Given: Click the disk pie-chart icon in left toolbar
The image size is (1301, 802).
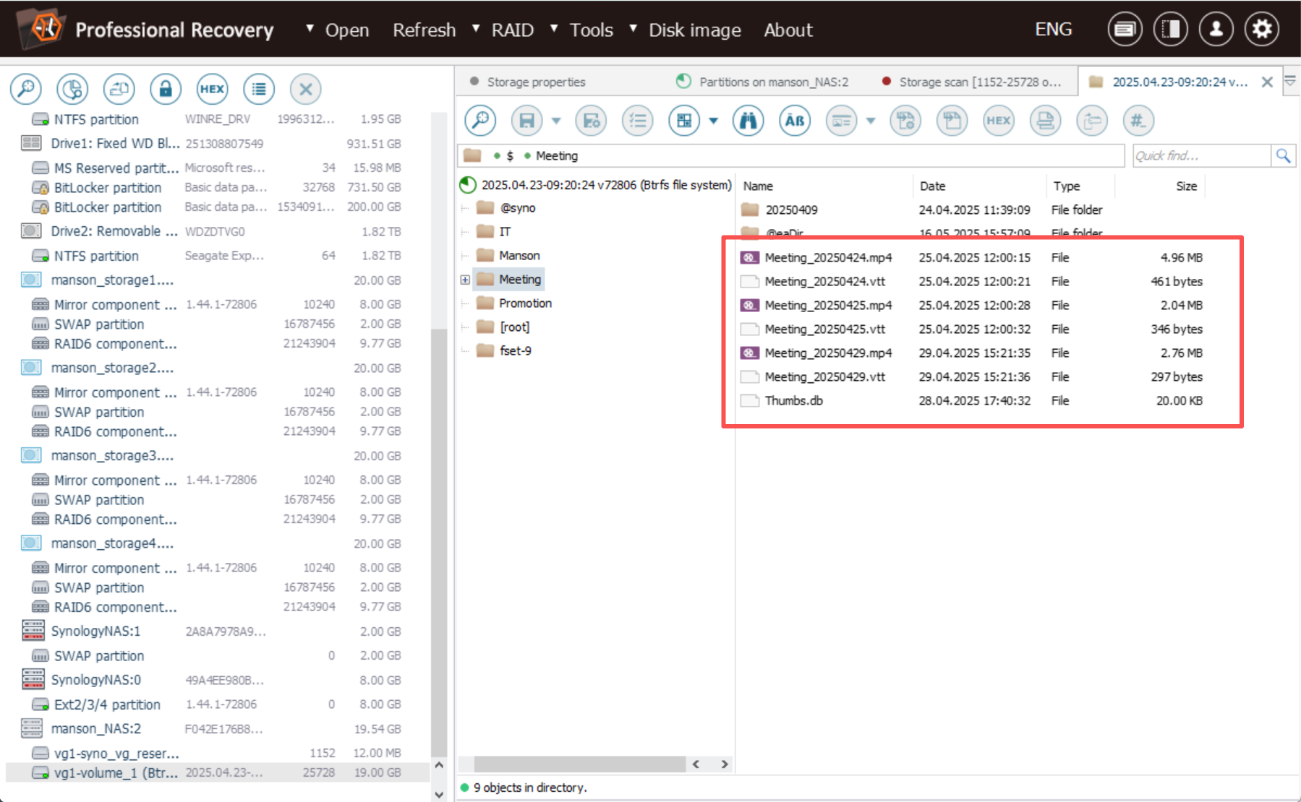Looking at the screenshot, I should click(72, 89).
